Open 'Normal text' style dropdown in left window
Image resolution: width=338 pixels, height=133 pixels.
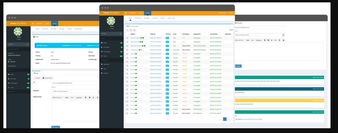coord(58,97)
